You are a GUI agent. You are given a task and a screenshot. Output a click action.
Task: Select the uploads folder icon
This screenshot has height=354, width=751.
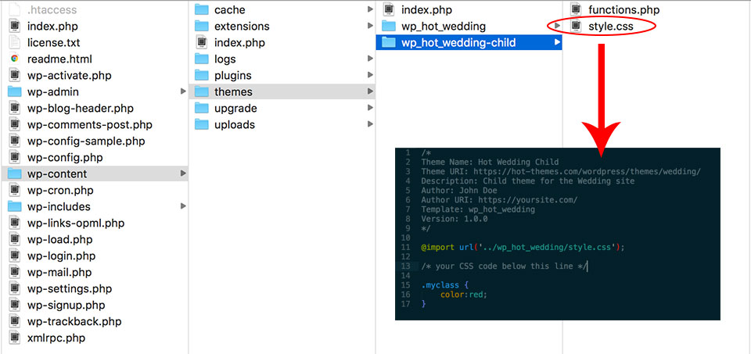click(202, 124)
